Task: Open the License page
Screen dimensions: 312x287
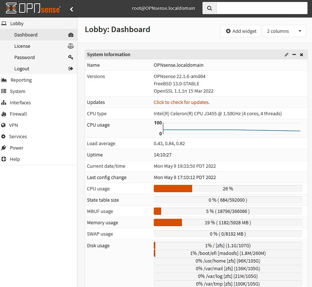Action: click(22, 46)
